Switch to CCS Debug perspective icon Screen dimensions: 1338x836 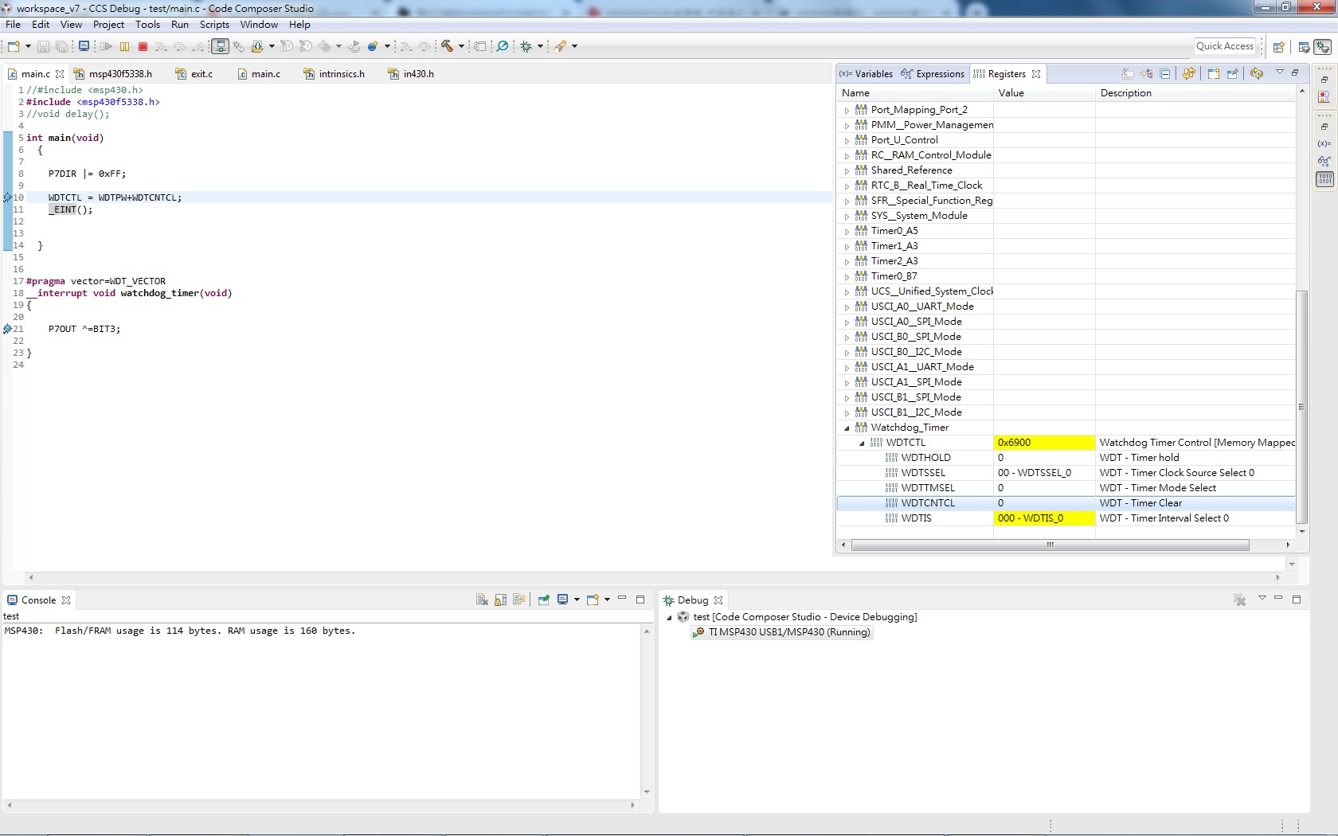click(x=1323, y=47)
